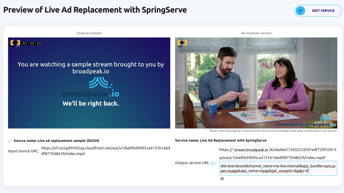Click the Ad Insertion service video frame
The image size is (344, 193).
256,83
